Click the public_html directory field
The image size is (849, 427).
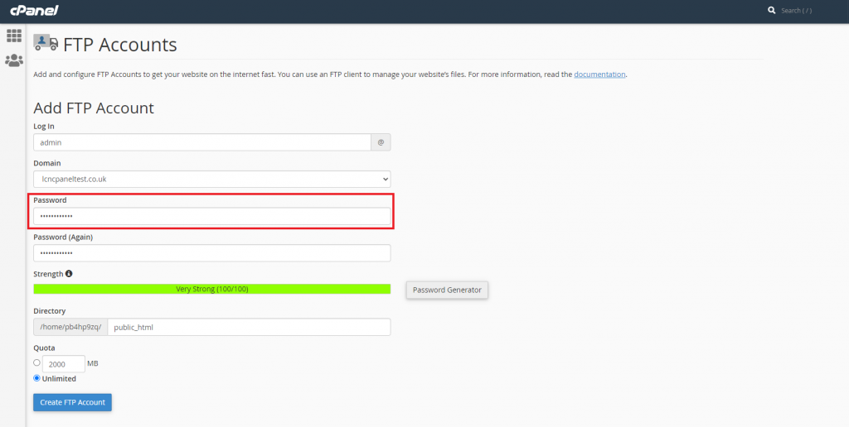[249, 327]
